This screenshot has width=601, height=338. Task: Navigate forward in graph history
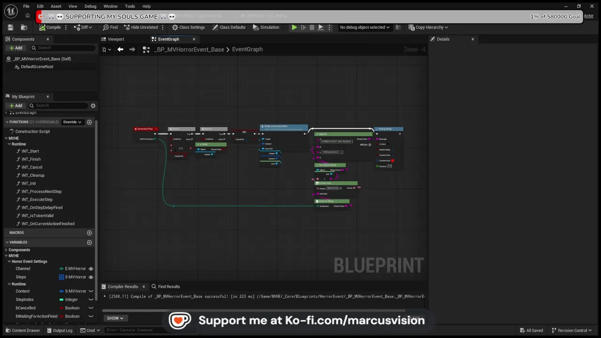[132, 49]
